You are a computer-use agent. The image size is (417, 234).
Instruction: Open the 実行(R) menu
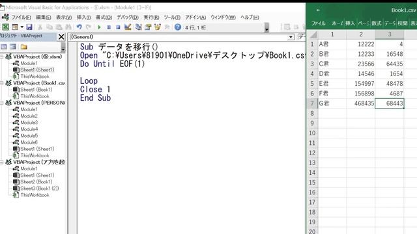click(x=151, y=18)
